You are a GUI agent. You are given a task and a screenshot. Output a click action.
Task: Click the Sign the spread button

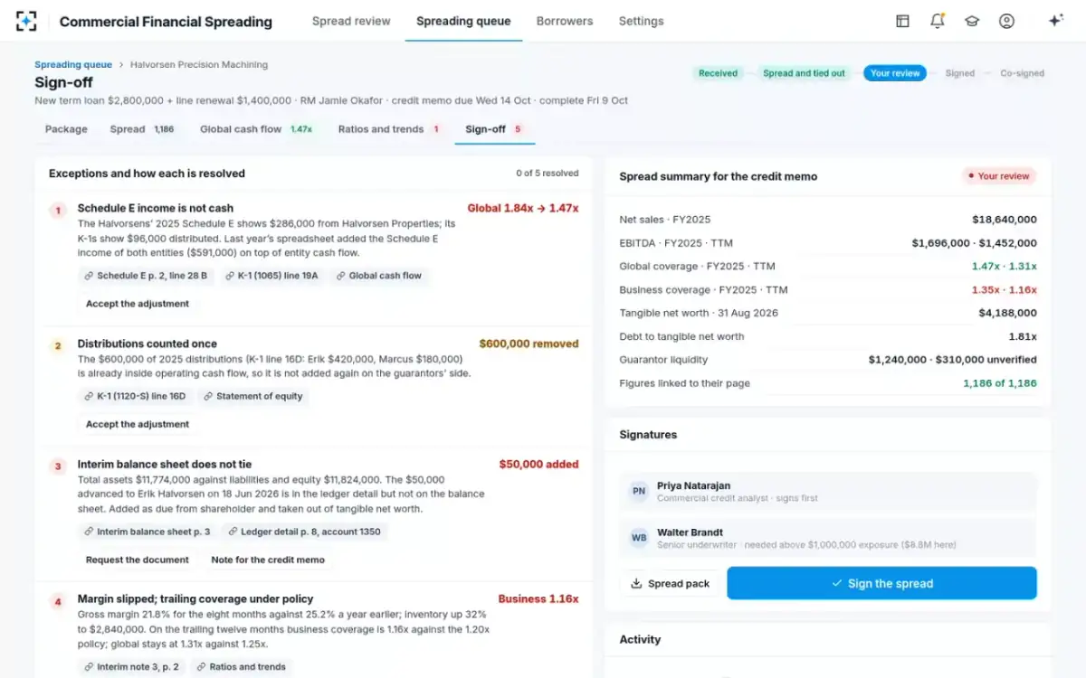881,583
